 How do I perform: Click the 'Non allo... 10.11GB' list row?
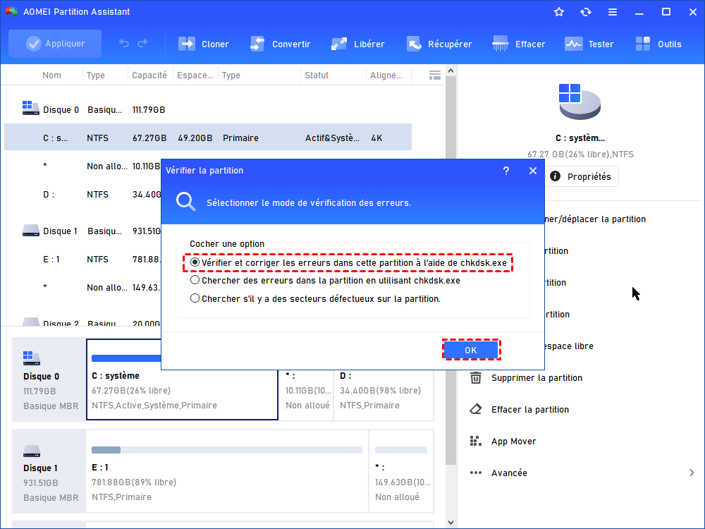[82, 166]
